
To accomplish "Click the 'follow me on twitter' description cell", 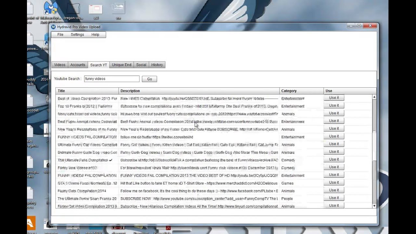I will 199,137.
